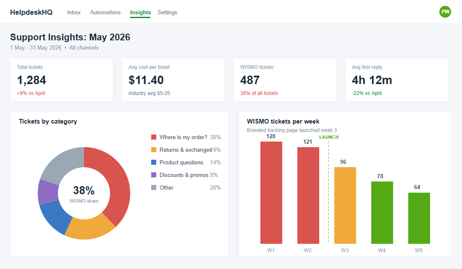Open the PW user avatar
Viewport: 462px width, 269px height.
(x=445, y=12)
